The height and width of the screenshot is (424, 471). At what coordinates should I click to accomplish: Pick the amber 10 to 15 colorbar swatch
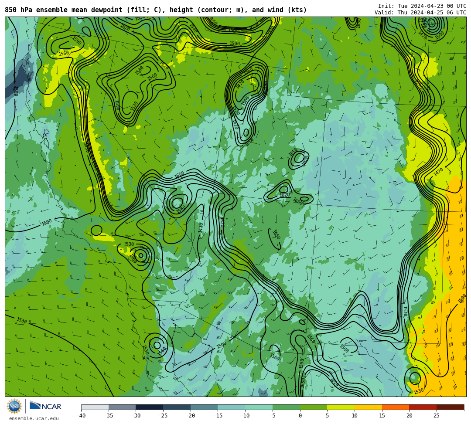tap(368, 407)
